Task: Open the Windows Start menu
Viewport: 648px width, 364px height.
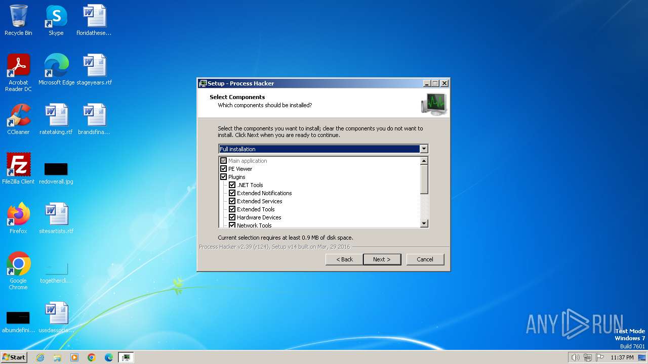Action: tap(14, 357)
